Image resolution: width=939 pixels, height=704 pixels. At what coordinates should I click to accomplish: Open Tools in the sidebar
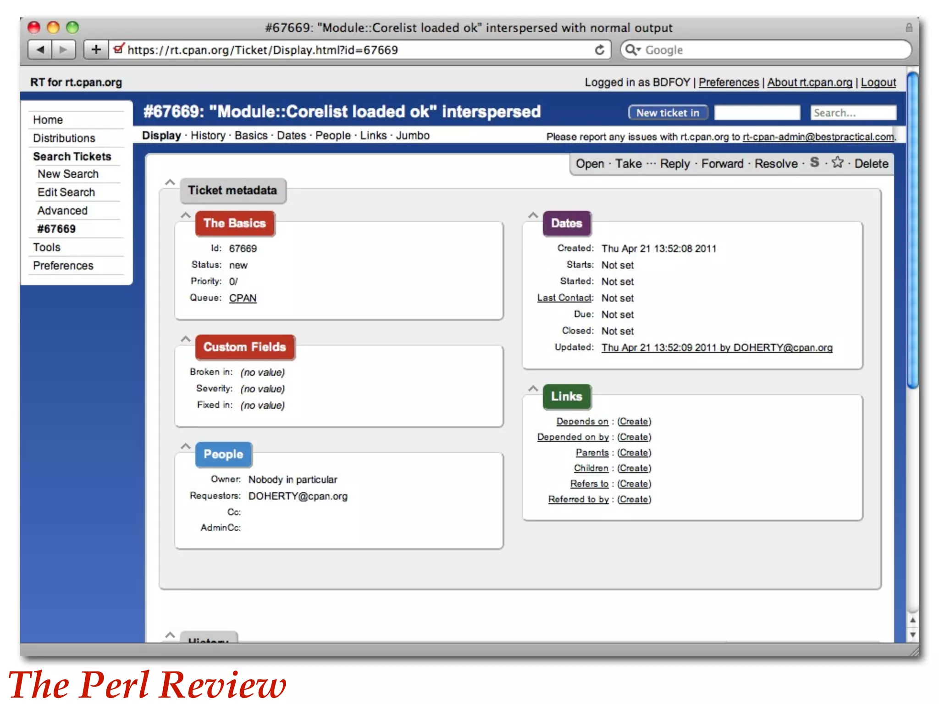[47, 247]
